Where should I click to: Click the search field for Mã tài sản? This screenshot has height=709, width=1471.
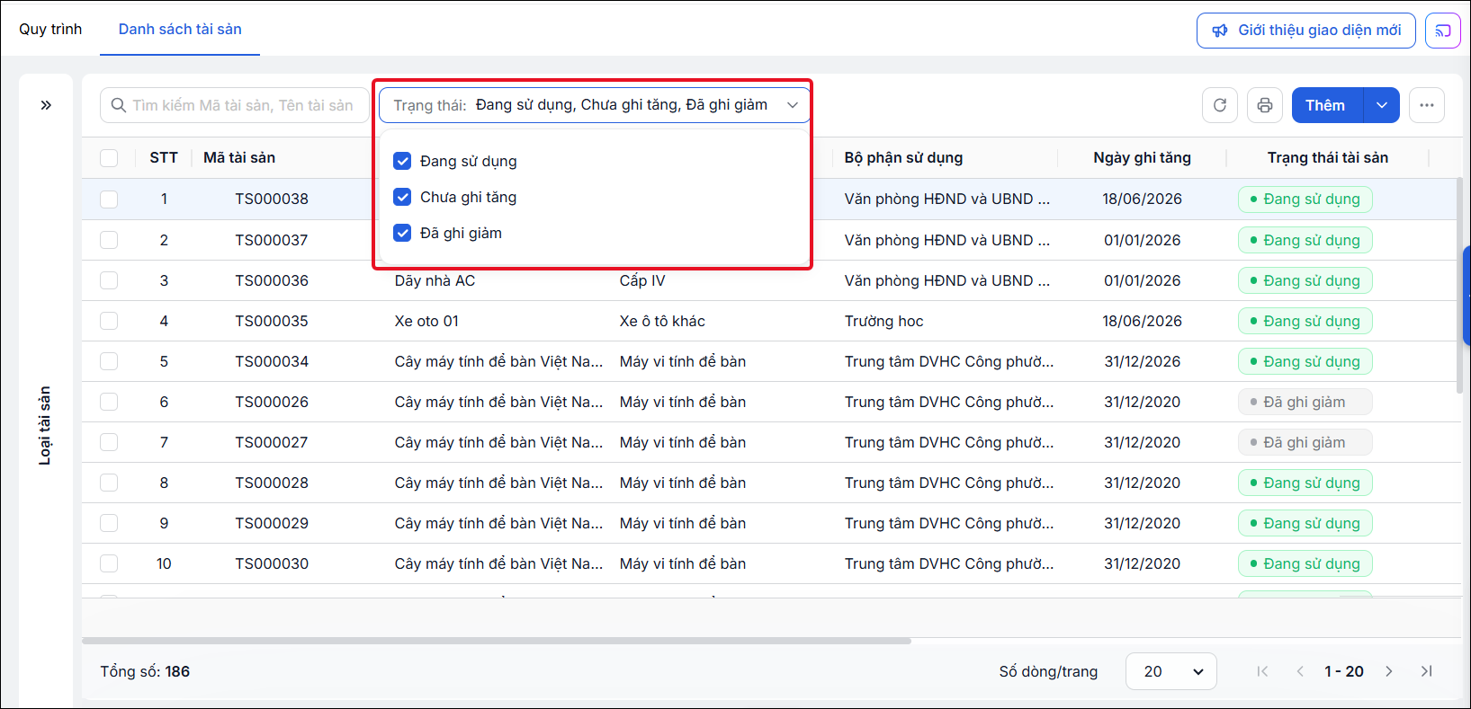tap(235, 105)
